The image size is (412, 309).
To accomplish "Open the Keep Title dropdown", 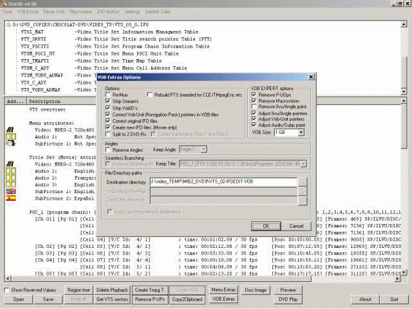I will (x=303, y=164).
